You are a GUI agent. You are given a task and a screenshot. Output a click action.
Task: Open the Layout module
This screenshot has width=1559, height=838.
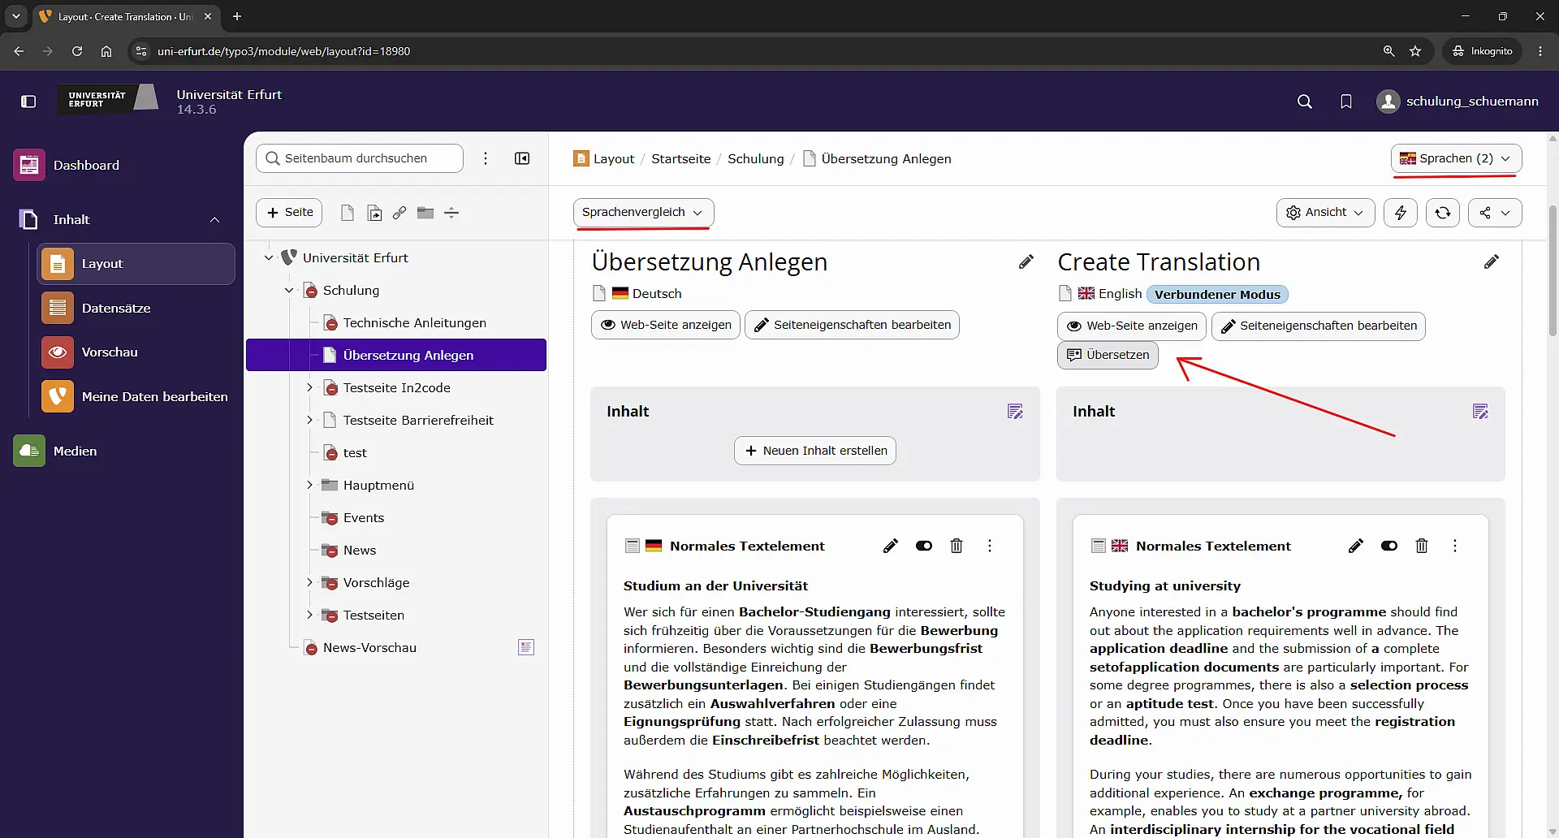coord(136,264)
